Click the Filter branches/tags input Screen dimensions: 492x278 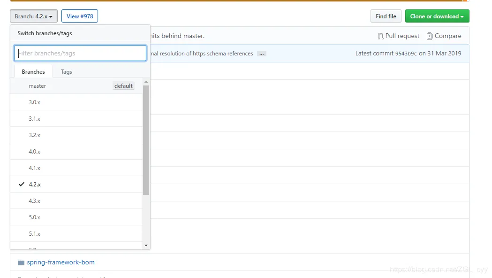tap(80, 53)
